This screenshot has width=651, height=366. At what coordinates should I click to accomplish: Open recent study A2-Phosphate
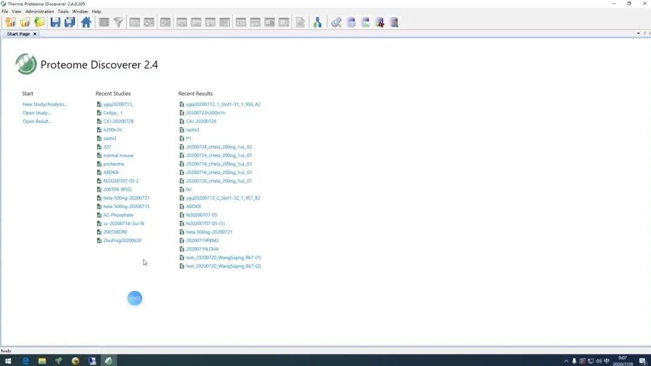[119, 215]
